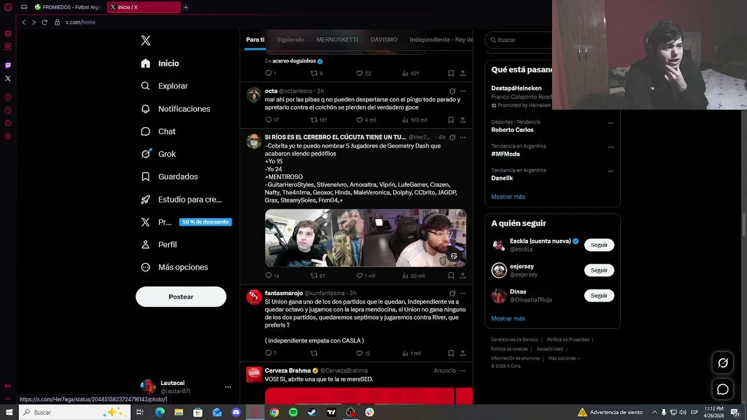Screen dimensions: 747x420
Task: Open Spotify from Windows taskbar
Action: point(293,412)
